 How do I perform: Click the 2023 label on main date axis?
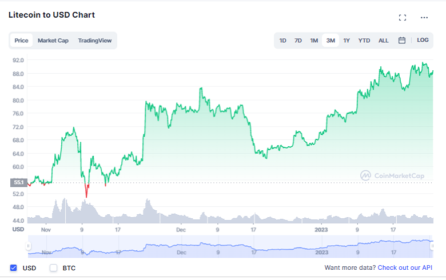321,230
